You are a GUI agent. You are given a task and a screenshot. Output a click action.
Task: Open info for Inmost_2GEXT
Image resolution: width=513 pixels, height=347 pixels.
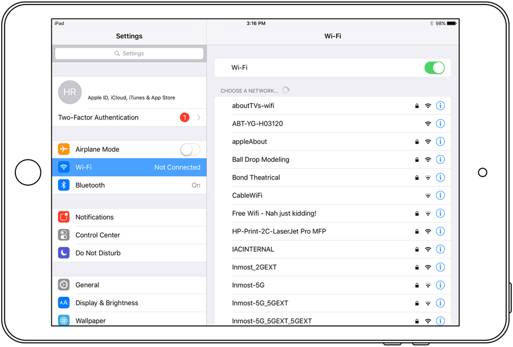[x=440, y=268]
